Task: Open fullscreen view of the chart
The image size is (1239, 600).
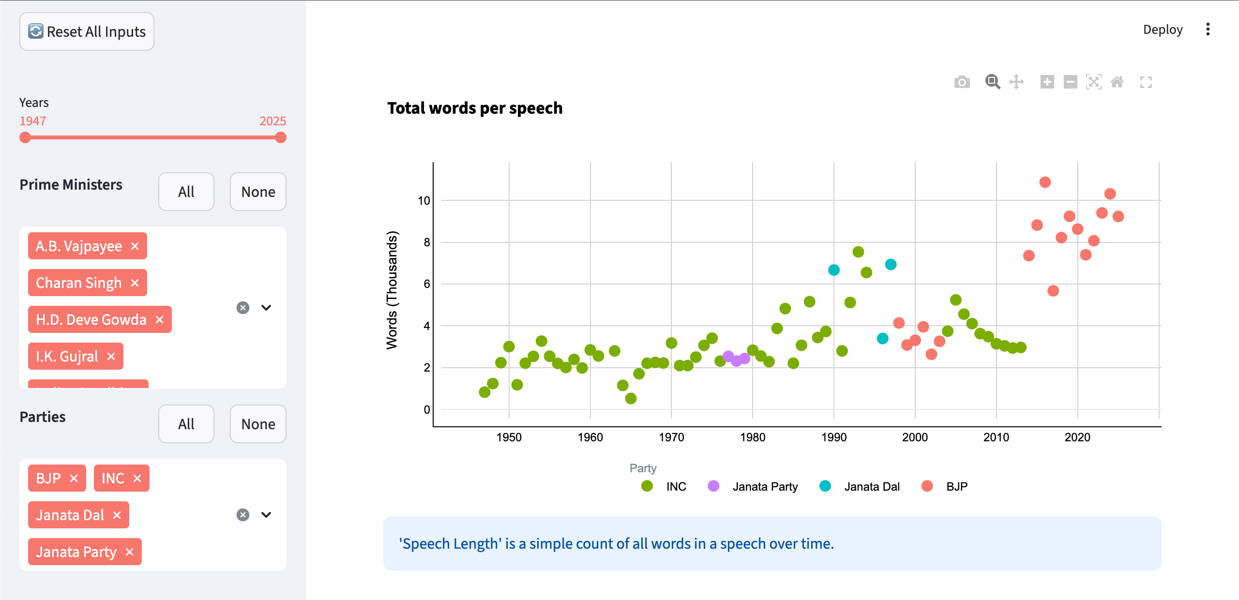Action: (x=1146, y=82)
